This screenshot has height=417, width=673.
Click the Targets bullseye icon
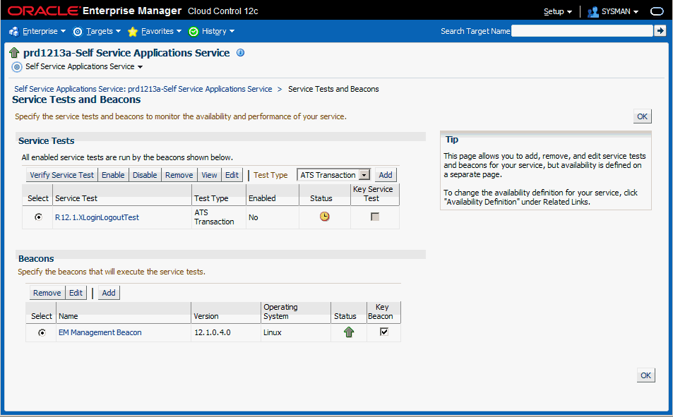(x=78, y=31)
